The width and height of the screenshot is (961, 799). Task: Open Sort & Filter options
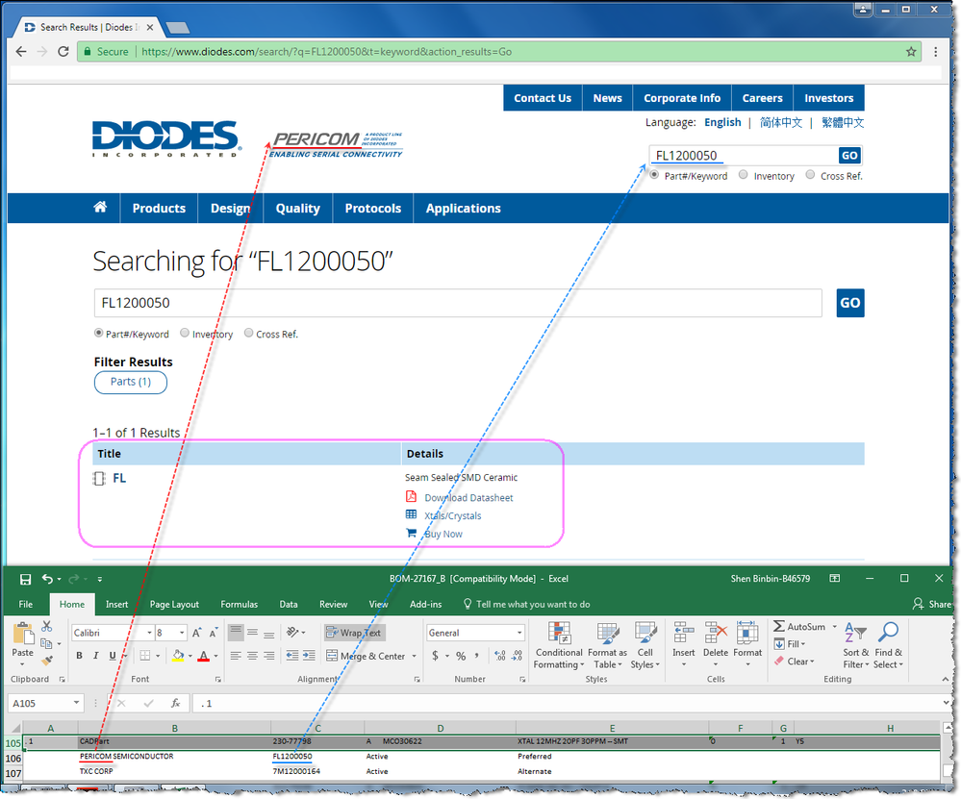pyautogui.click(x=855, y=645)
